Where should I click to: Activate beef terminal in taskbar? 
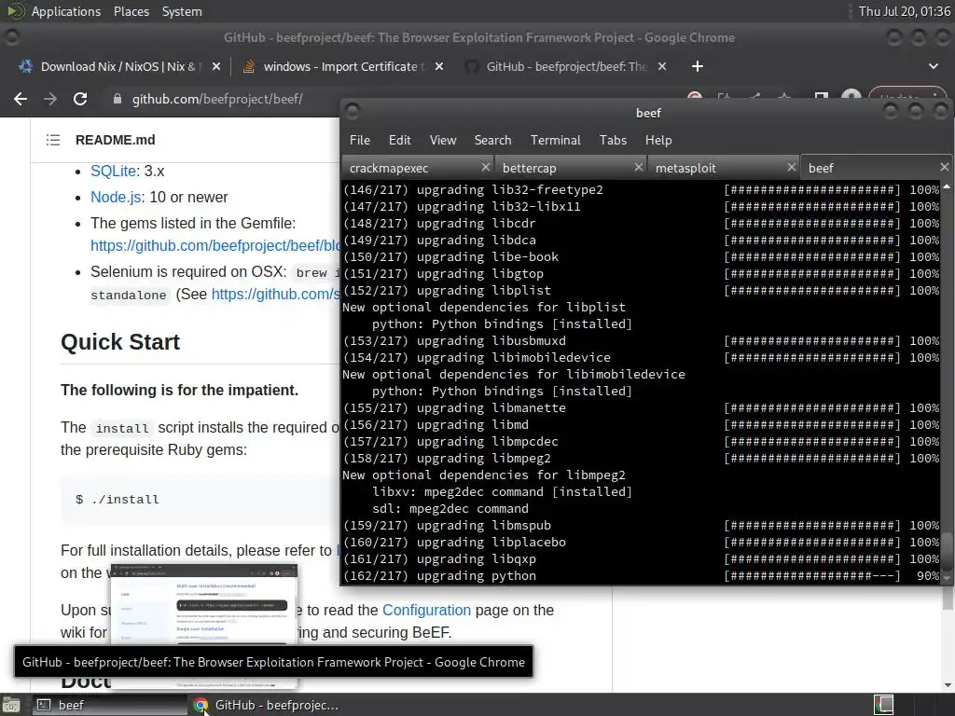click(x=108, y=705)
